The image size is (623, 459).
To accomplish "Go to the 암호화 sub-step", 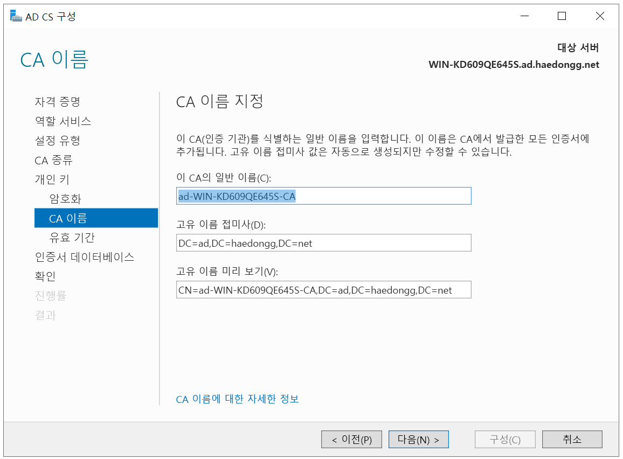I will (65, 199).
